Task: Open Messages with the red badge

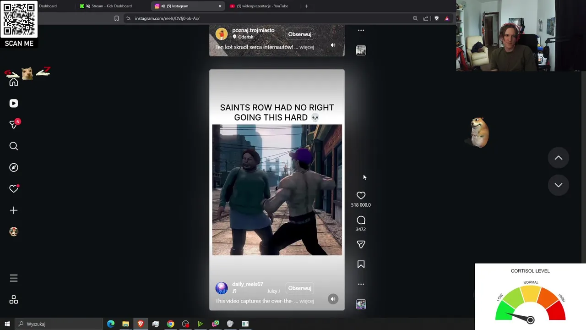Action: tap(14, 125)
